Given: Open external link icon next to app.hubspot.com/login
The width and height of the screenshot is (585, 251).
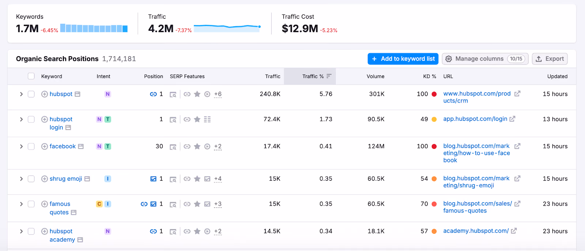Looking at the screenshot, I should (x=512, y=119).
